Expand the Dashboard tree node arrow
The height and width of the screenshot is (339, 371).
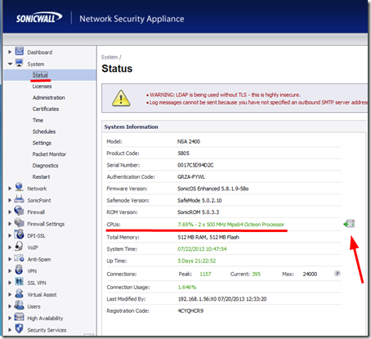click(x=10, y=51)
